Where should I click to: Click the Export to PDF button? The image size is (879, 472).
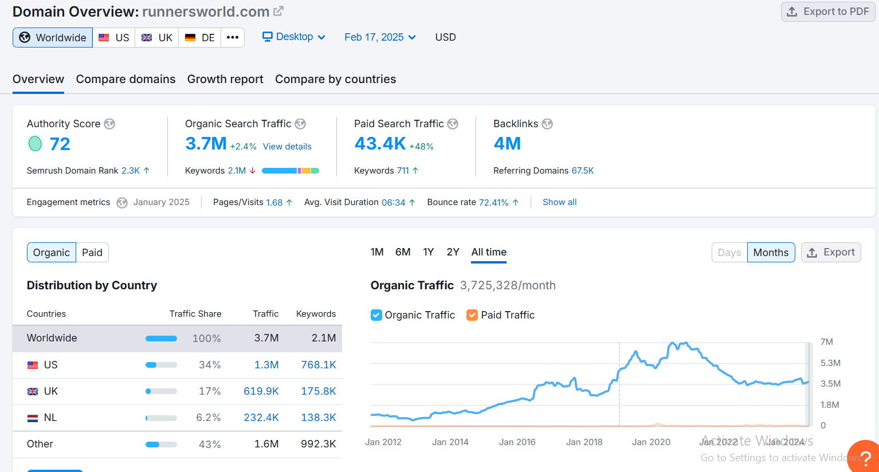(828, 11)
